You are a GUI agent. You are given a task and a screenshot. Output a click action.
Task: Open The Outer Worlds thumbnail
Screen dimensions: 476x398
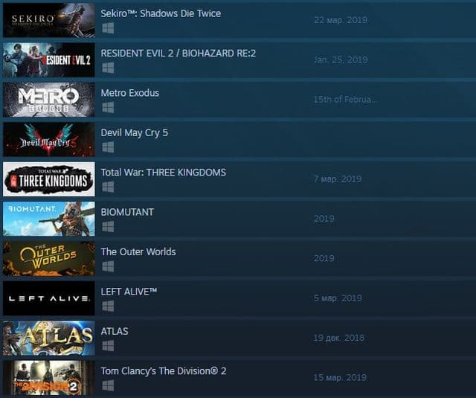pyautogui.click(x=49, y=259)
